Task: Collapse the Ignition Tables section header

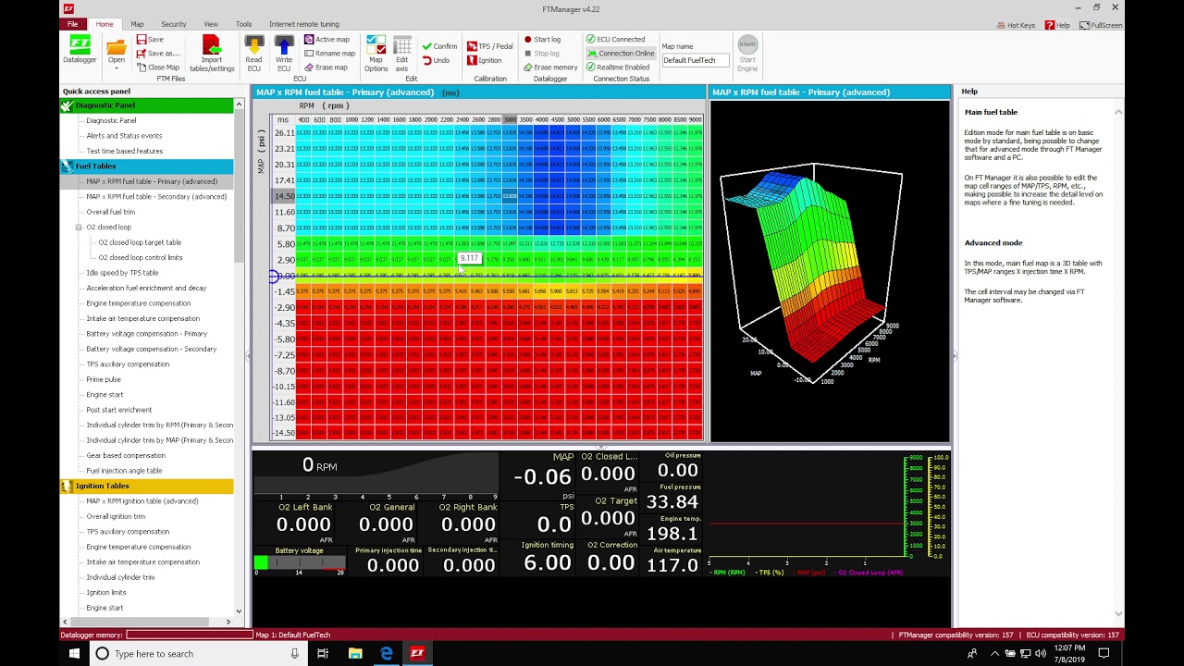Action: pyautogui.click(x=147, y=486)
